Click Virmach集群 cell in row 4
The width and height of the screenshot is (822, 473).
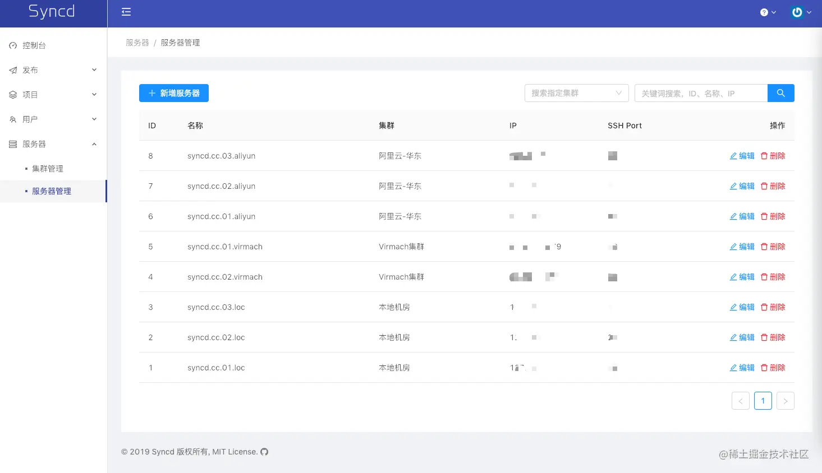(x=401, y=277)
